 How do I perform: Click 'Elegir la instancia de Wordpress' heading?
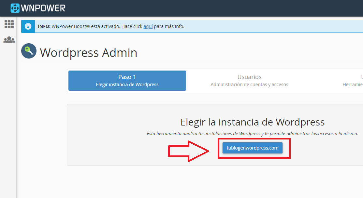coord(252,122)
